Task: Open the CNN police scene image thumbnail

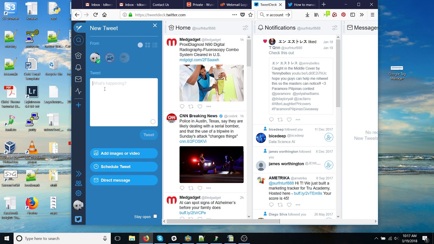Action: click(211, 164)
